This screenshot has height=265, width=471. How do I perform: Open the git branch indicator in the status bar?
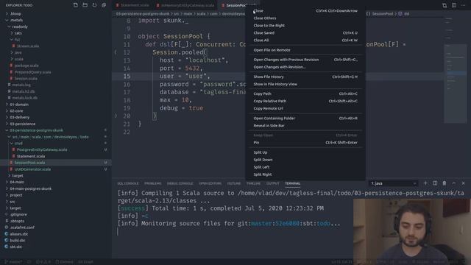point(13,262)
